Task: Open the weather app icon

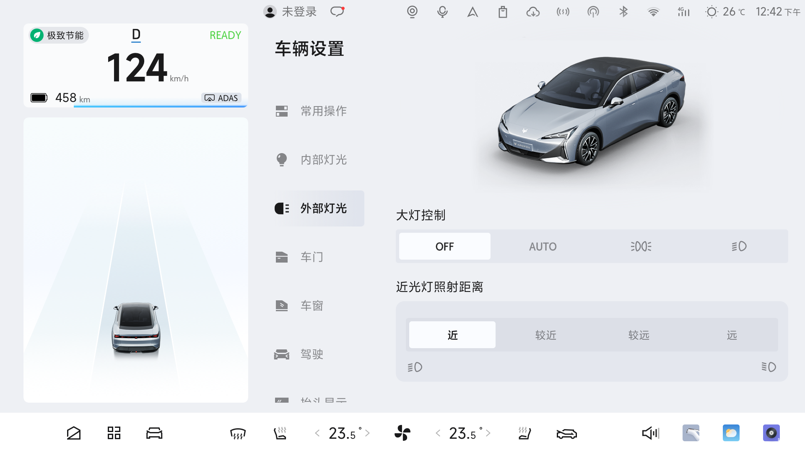Action: [x=731, y=433]
